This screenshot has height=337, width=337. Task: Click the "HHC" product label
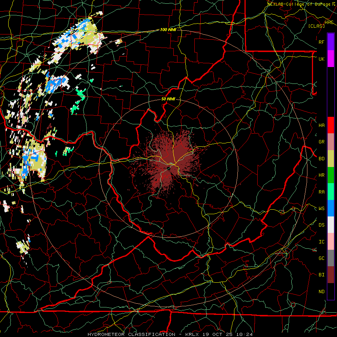click(329, 22)
